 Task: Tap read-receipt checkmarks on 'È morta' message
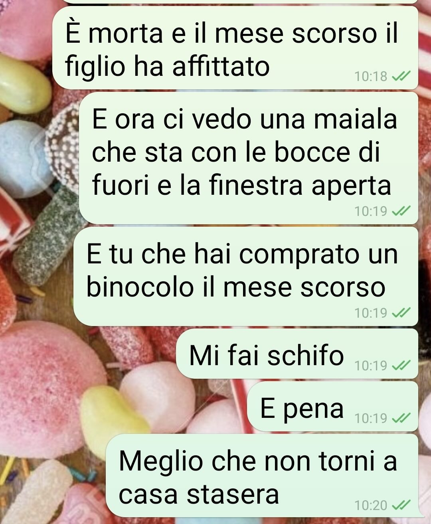click(401, 76)
